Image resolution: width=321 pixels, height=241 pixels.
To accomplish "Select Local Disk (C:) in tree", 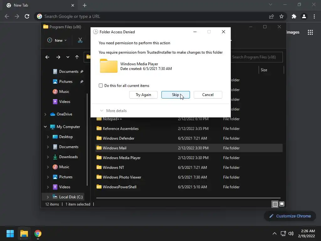I will [x=68, y=197].
